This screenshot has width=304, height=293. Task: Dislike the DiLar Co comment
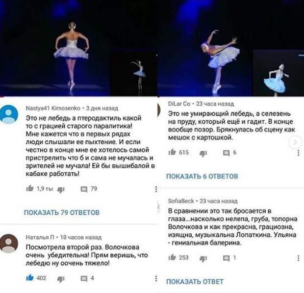[203, 154]
